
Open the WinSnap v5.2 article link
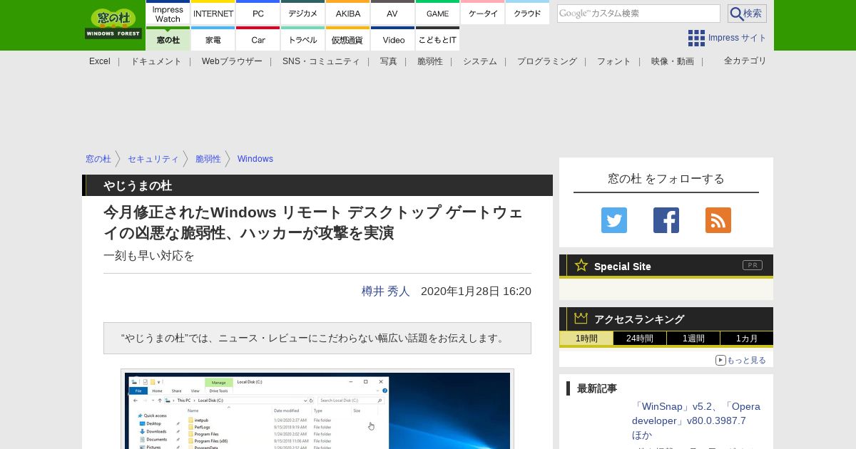696,420
